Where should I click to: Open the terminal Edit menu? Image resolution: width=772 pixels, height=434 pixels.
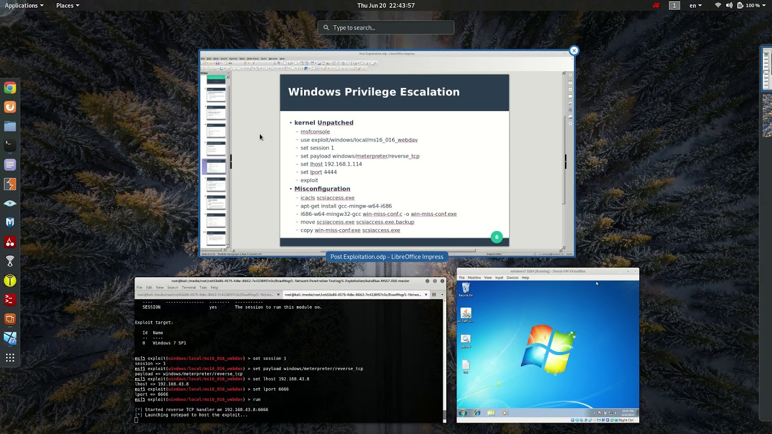point(149,288)
